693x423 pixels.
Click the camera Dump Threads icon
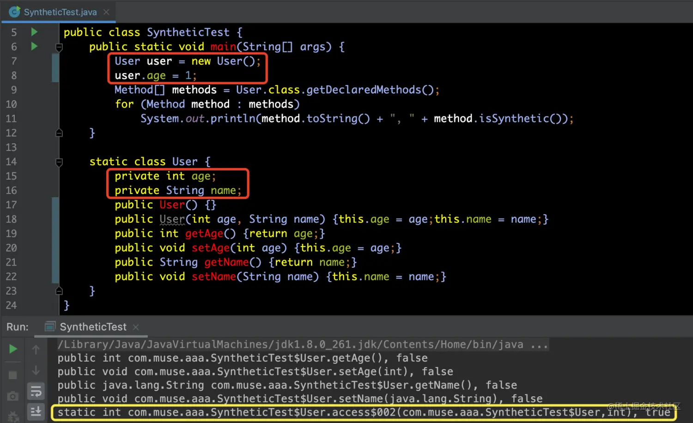(13, 396)
